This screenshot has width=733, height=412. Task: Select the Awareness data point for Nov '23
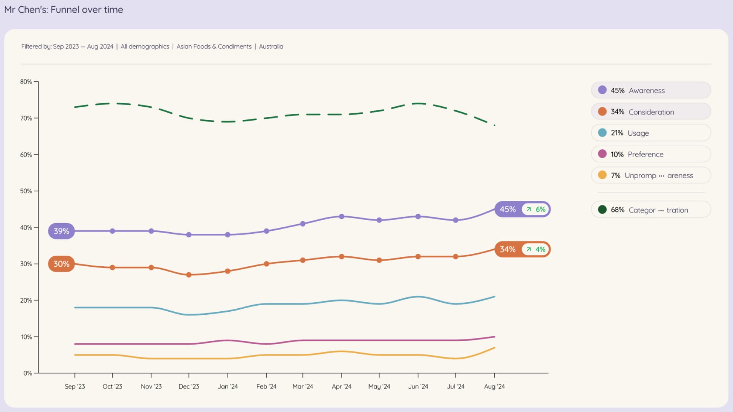pos(151,231)
